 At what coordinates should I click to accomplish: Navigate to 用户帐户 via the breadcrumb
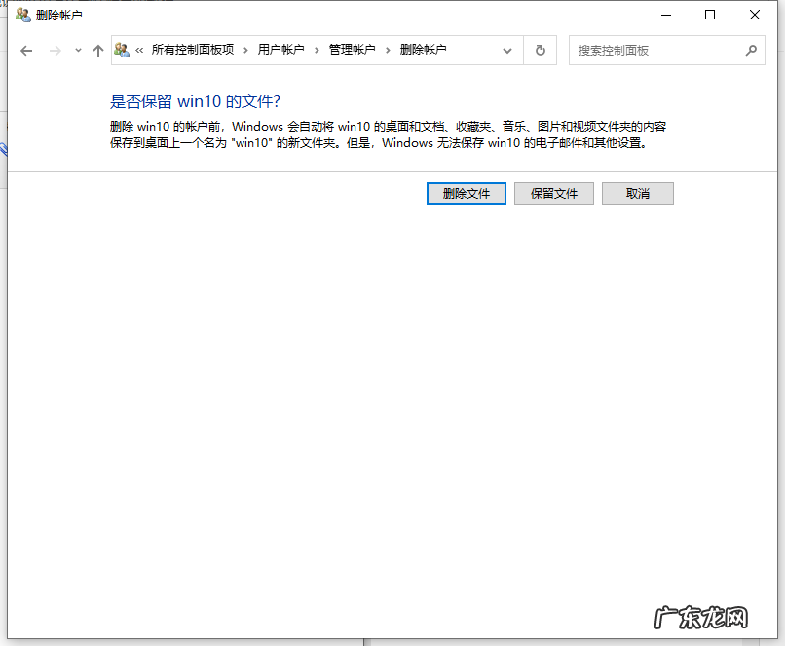tap(279, 50)
